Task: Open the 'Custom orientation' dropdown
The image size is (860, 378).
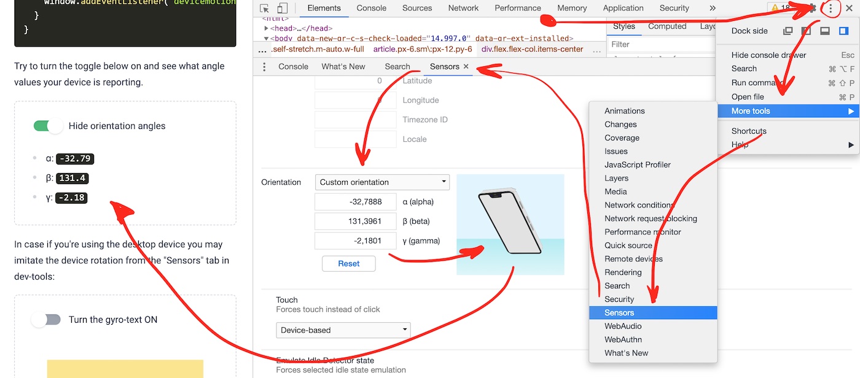Action: click(381, 182)
